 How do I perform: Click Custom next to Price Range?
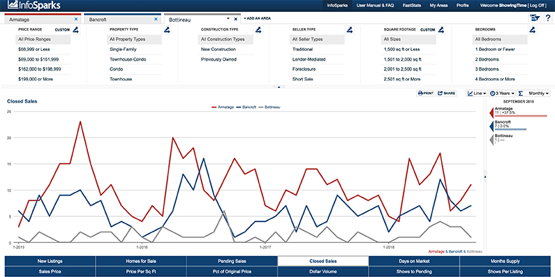click(62, 30)
